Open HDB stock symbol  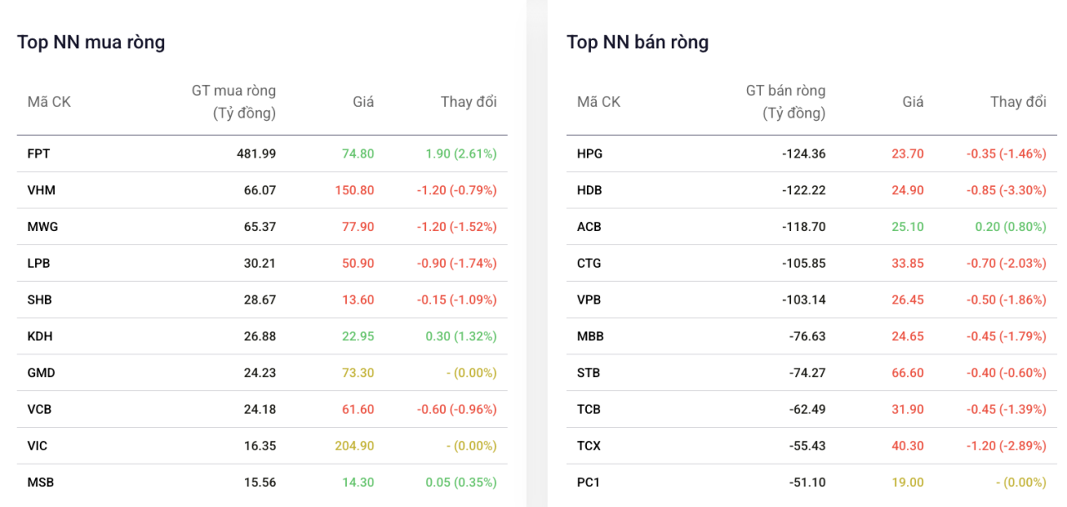tap(589, 190)
